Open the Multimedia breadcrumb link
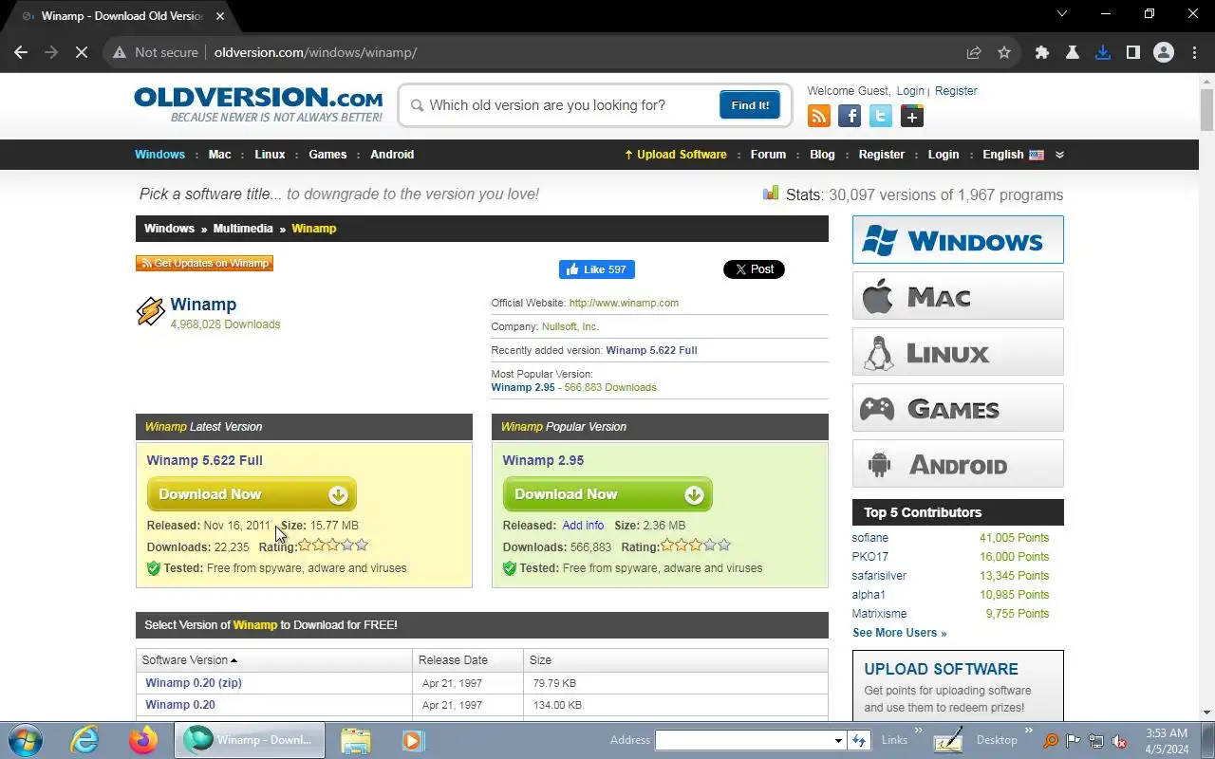Viewport: 1215px width, 759px height. [243, 229]
